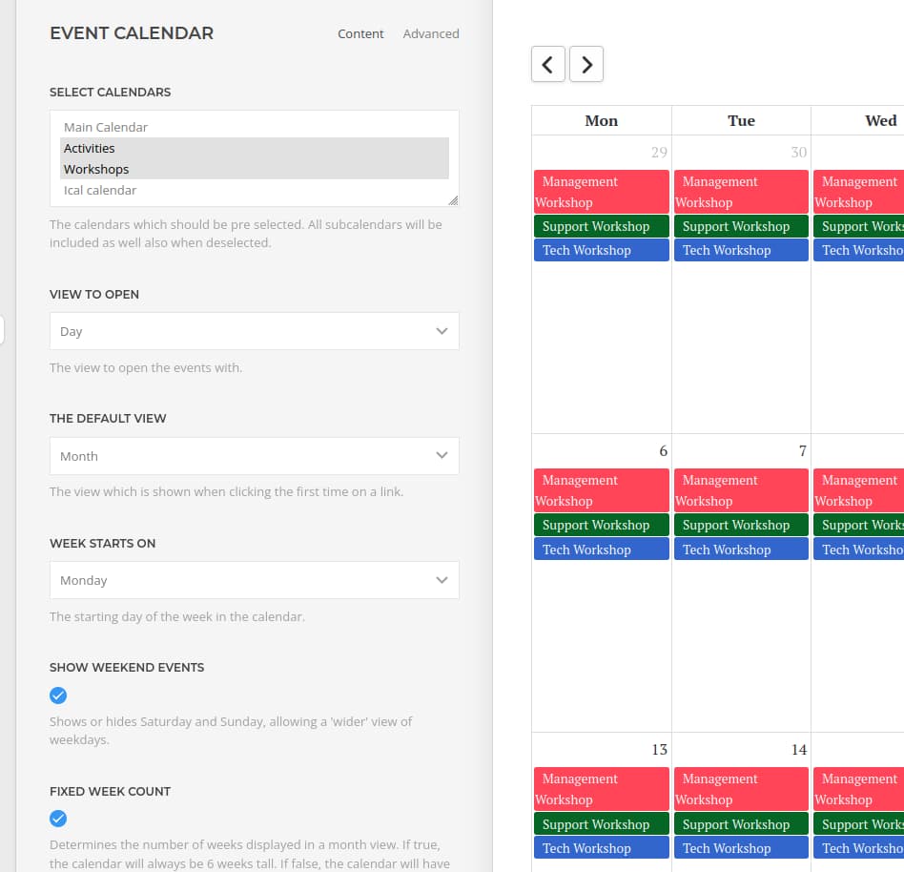This screenshot has width=904, height=872.
Task: Open Management Workshop event on Tuesday 7
Action: click(x=741, y=490)
